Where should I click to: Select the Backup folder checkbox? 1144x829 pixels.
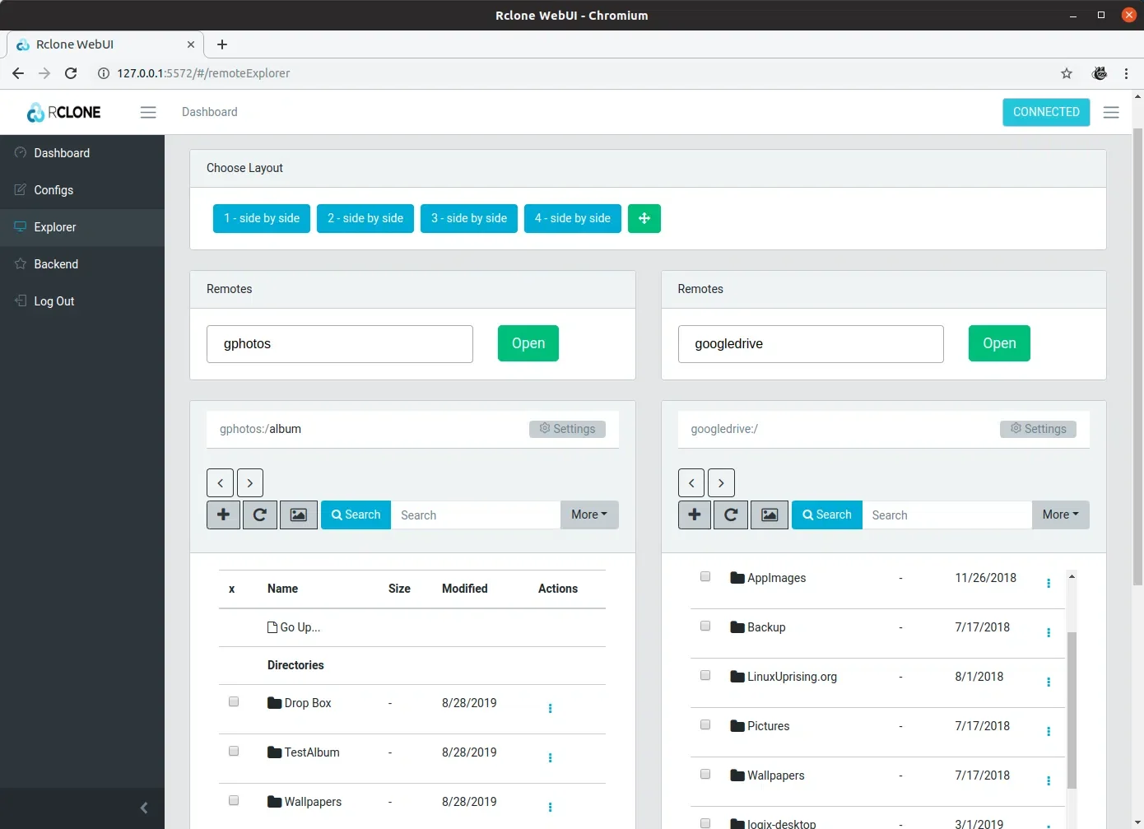point(705,626)
